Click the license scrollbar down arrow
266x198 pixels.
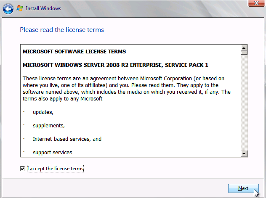[244, 154]
